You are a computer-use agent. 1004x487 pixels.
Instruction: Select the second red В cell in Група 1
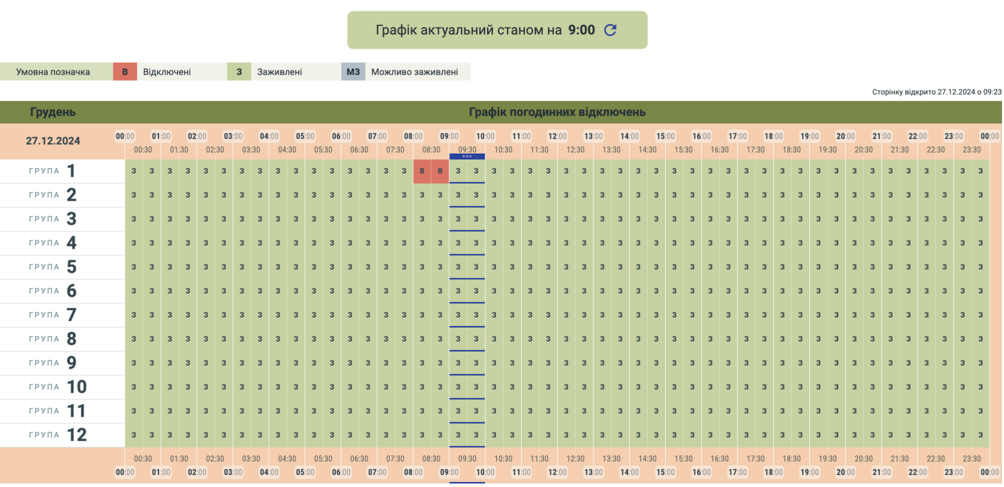[x=440, y=171]
